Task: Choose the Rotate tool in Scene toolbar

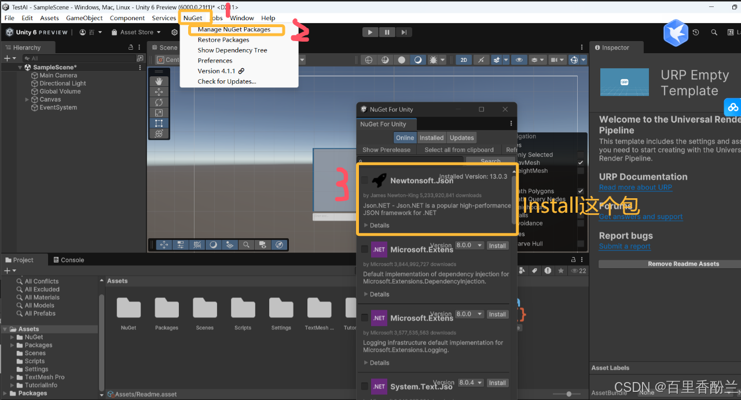Action: (x=159, y=102)
